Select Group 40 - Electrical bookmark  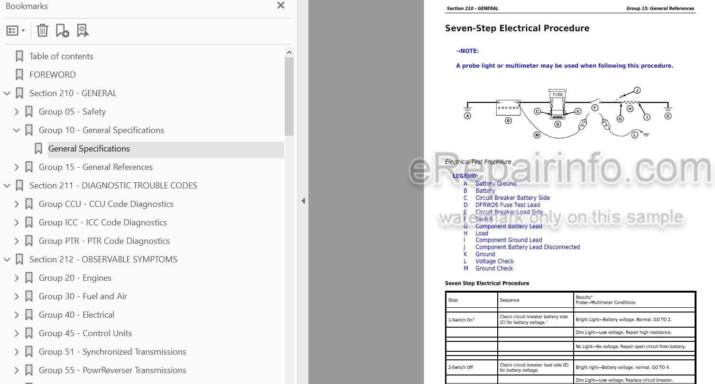(76, 315)
